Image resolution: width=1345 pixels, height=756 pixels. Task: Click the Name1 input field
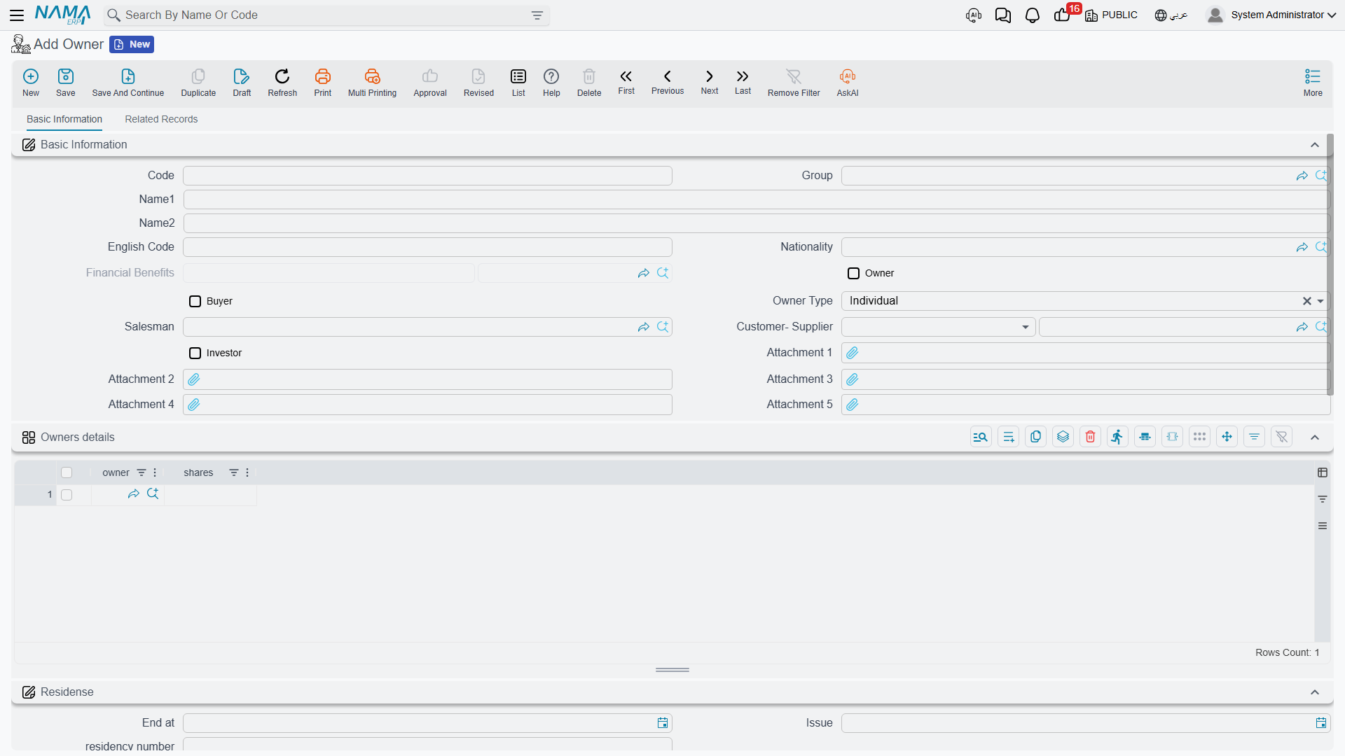(756, 199)
